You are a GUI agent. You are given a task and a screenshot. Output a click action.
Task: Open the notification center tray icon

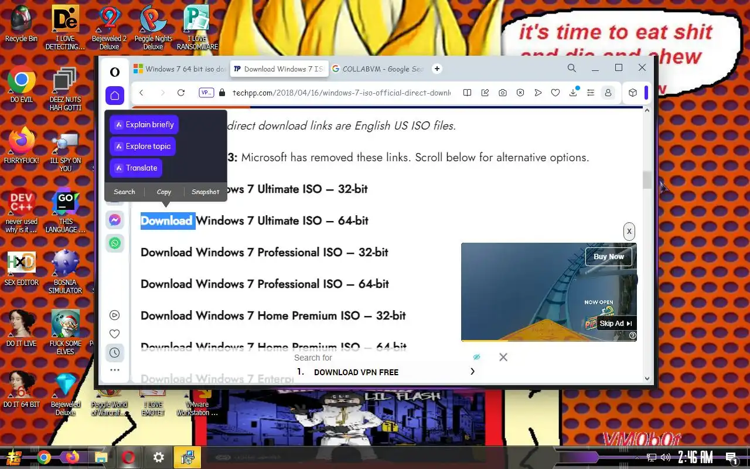pos(731,458)
